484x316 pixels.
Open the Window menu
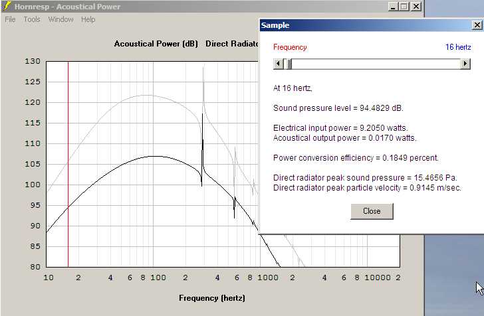tap(60, 19)
